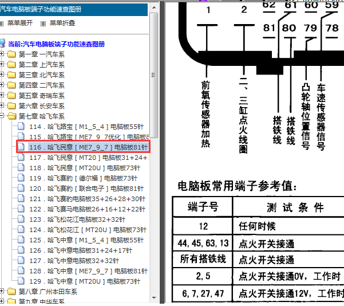The height and width of the screenshot is (306, 344).
Task: Select folder icon of 第三章 北汽车系
Action: click(x=11, y=74)
